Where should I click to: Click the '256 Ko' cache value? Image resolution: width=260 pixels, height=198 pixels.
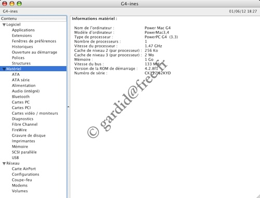[151, 50]
